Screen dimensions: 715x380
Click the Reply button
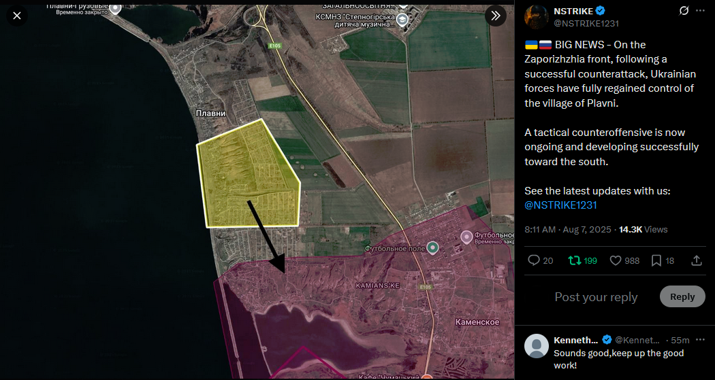[x=682, y=296]
